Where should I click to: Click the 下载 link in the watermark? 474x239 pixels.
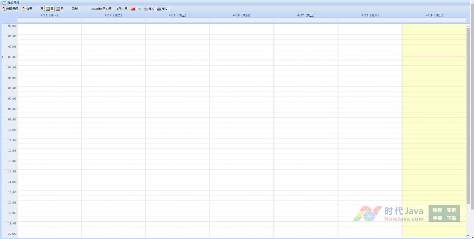point(451,218)
